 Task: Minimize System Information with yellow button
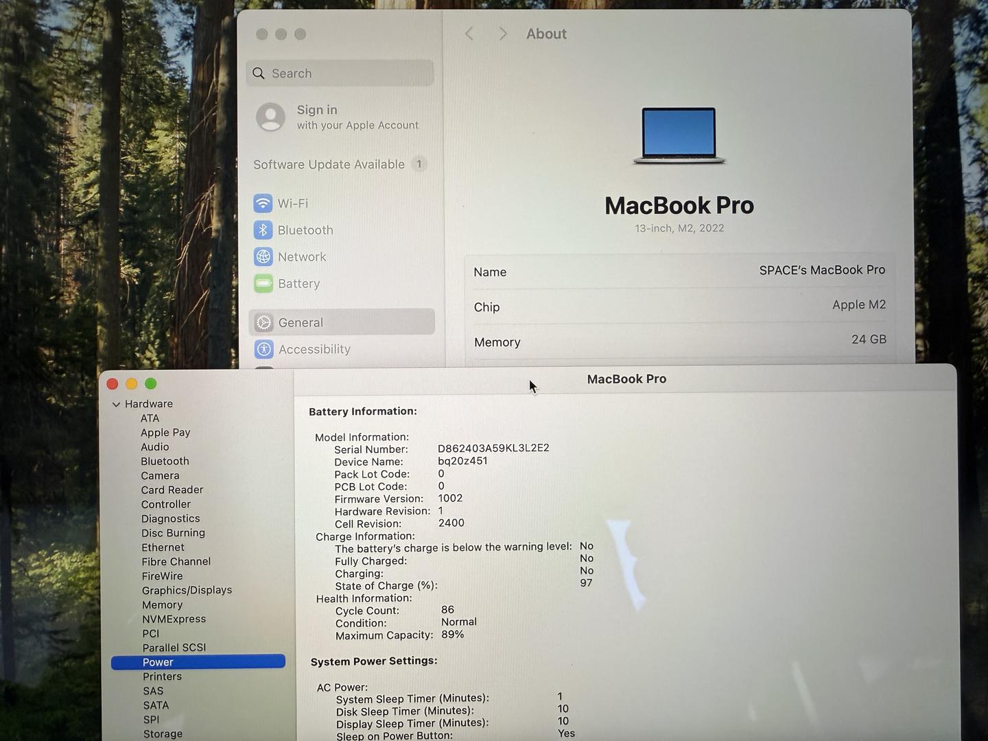point(132,384)
